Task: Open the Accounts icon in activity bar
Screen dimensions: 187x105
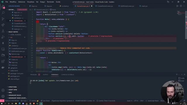Action: [x=3, y=90]
